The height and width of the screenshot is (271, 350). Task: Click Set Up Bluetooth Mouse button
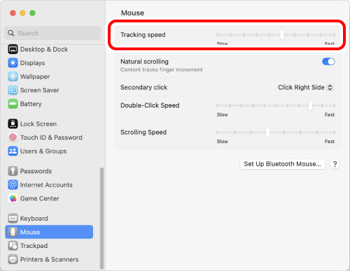click(282, 164)
